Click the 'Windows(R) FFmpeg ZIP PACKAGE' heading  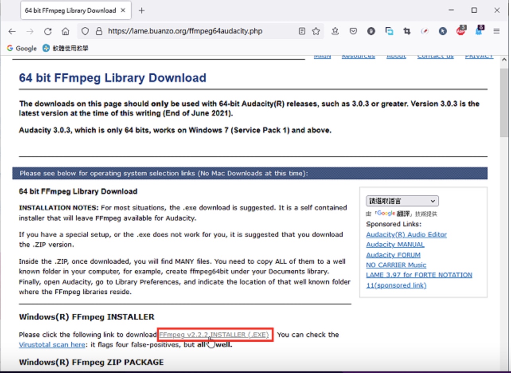click(x=92, y=362)
